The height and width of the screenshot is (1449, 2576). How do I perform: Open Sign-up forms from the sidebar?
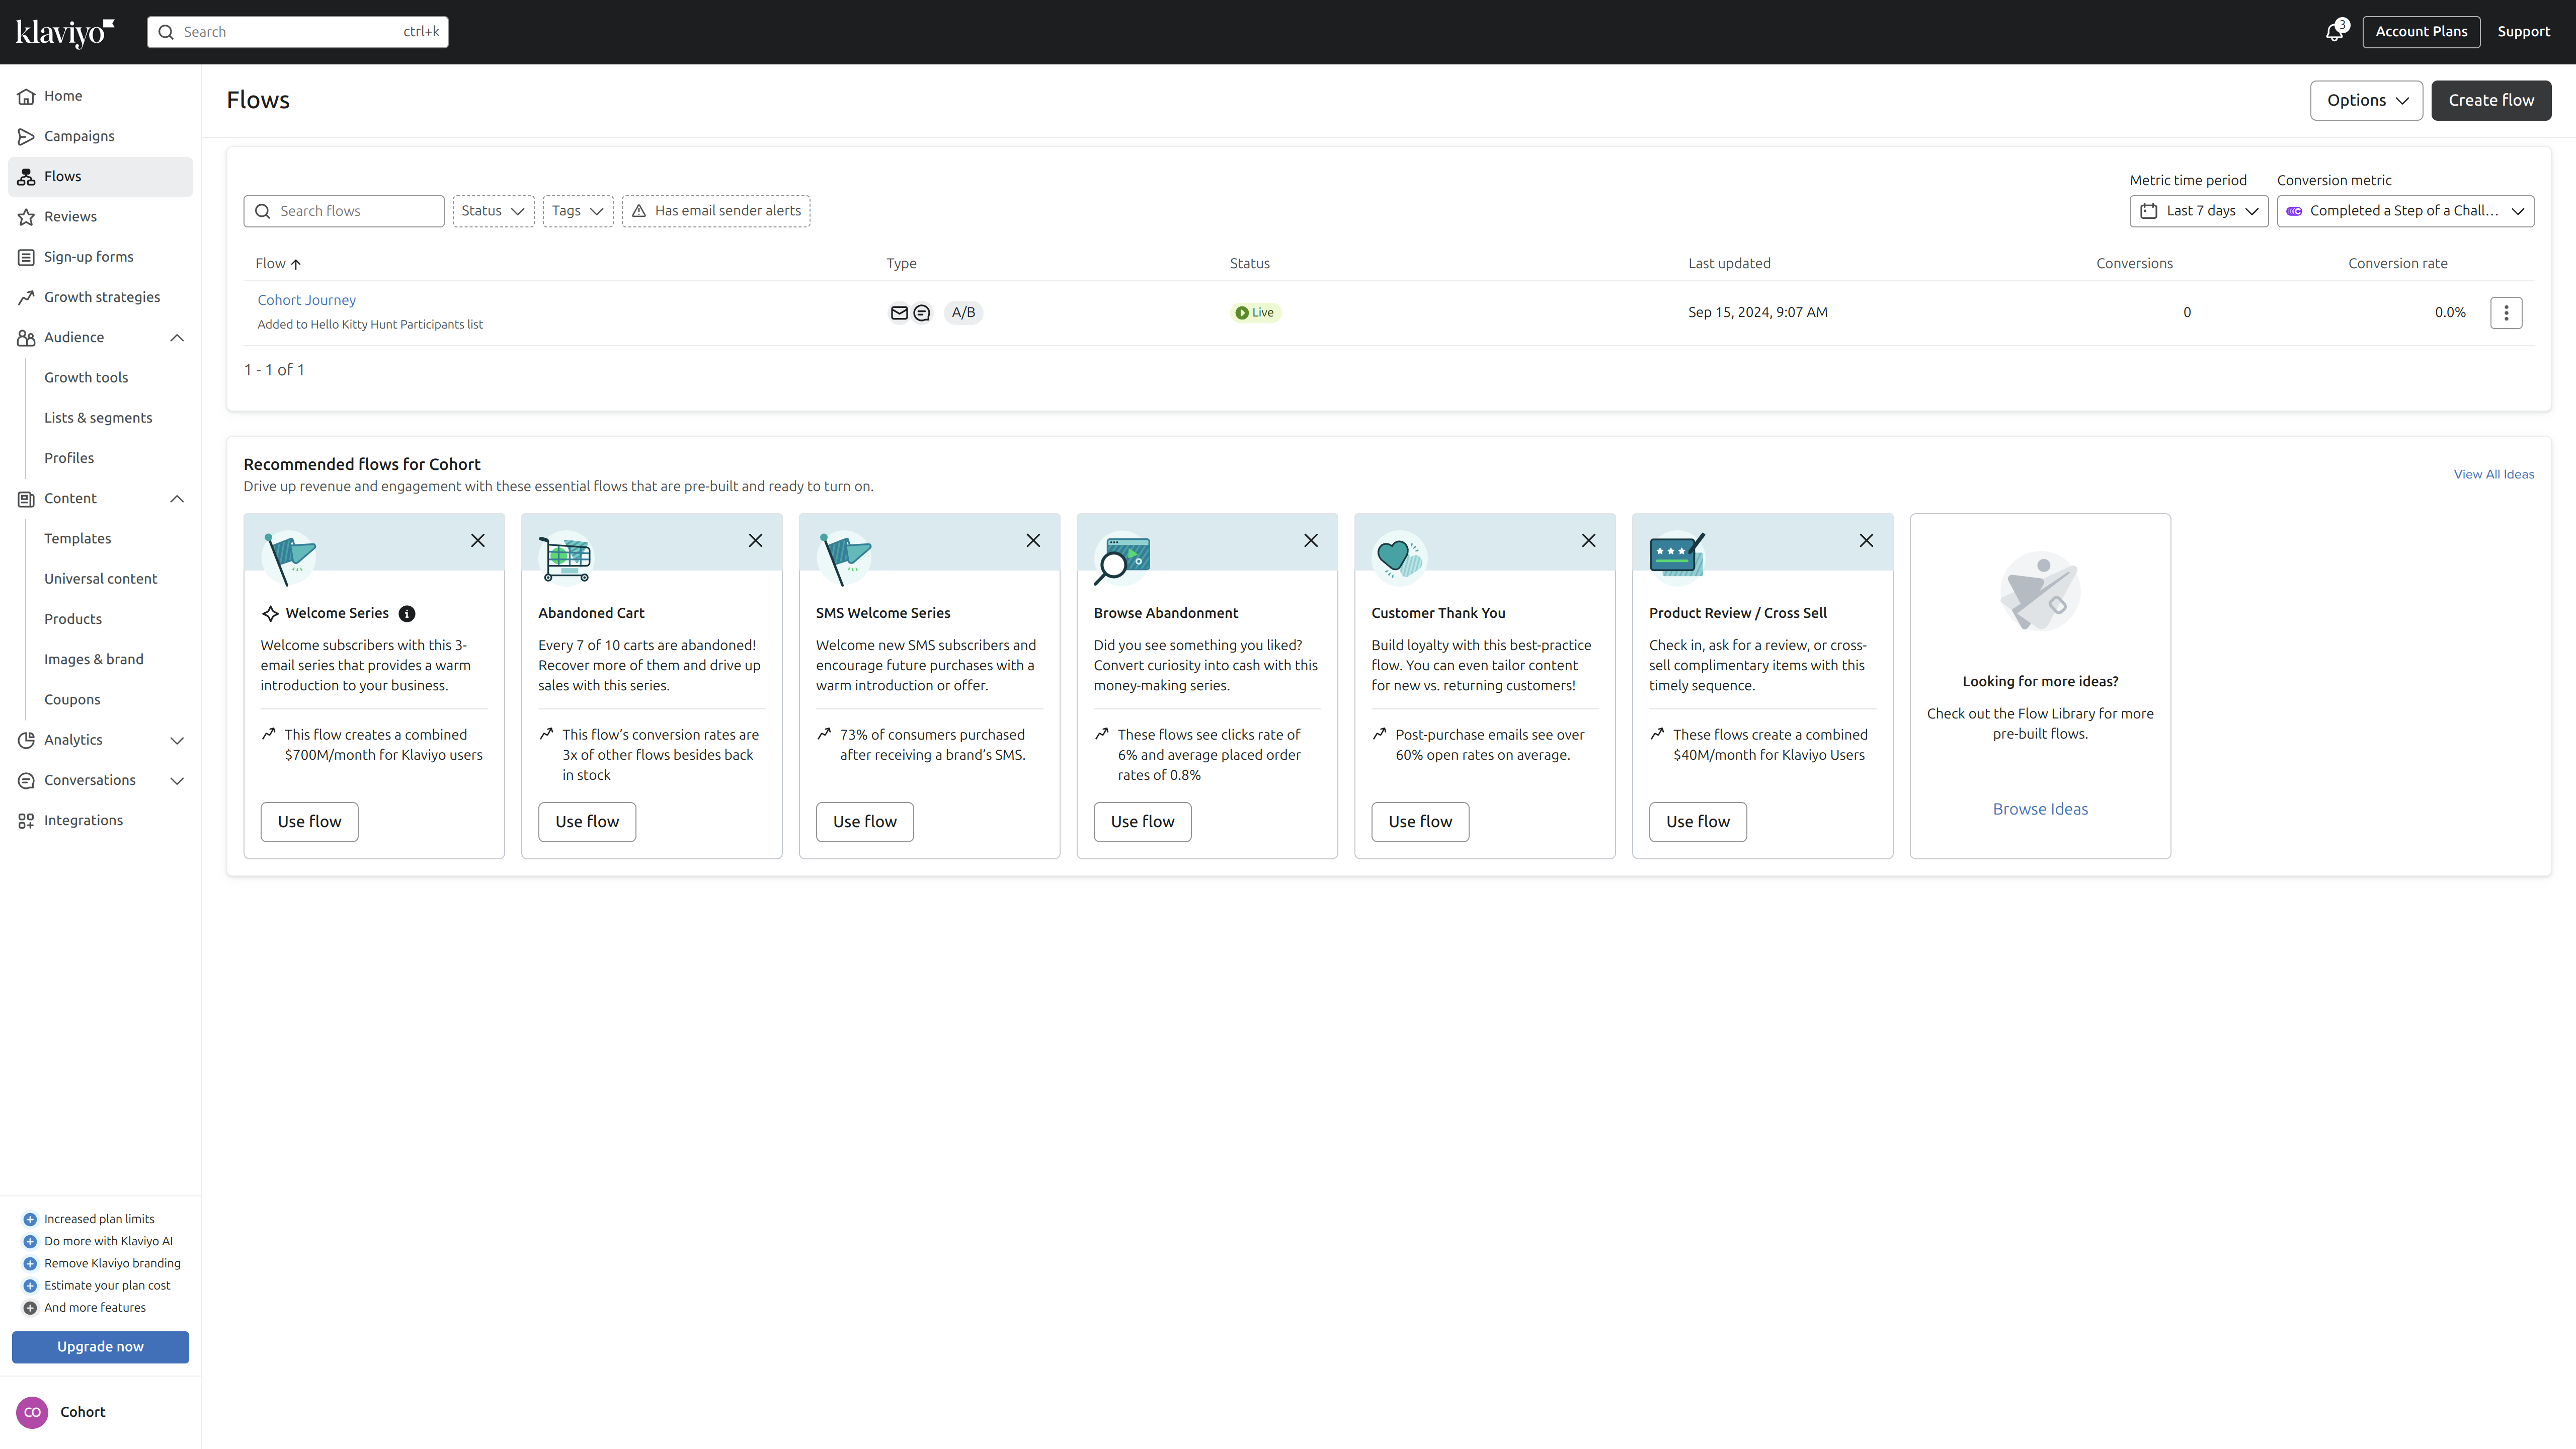tap(88, 257)
